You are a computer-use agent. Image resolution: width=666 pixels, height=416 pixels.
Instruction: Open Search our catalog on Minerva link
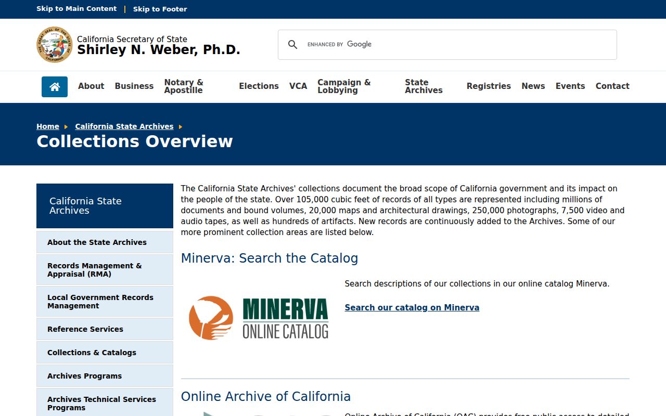point(412,307)
